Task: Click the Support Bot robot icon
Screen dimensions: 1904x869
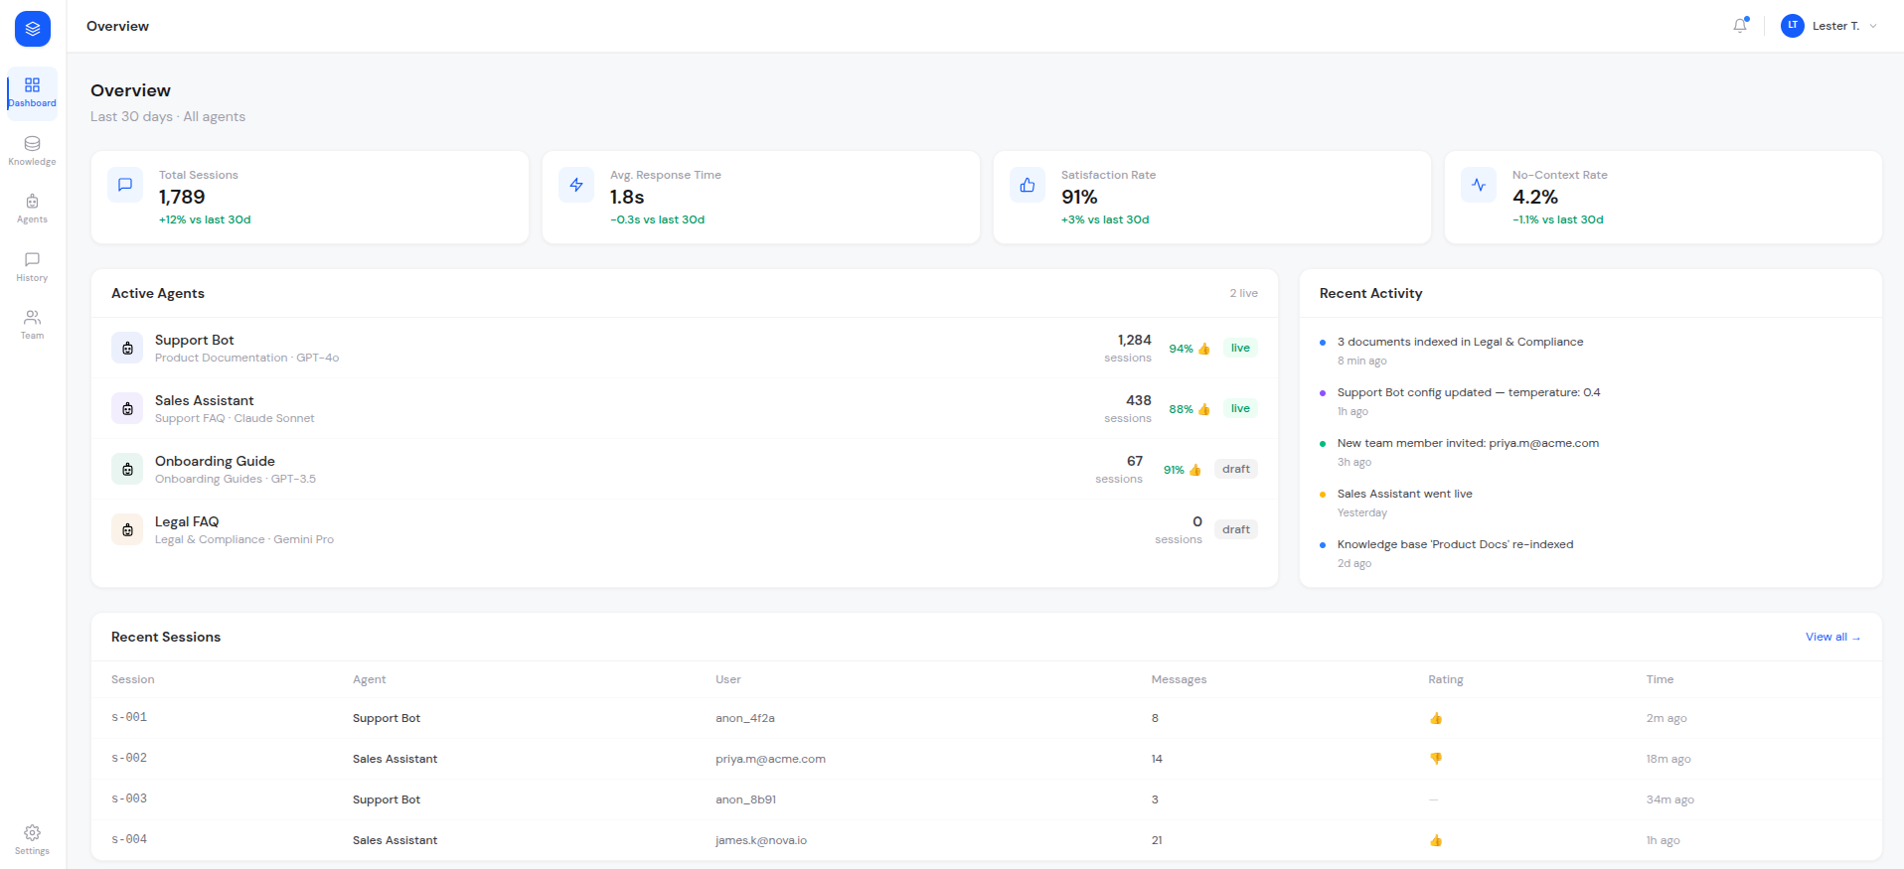Action: tap(127, 348)
